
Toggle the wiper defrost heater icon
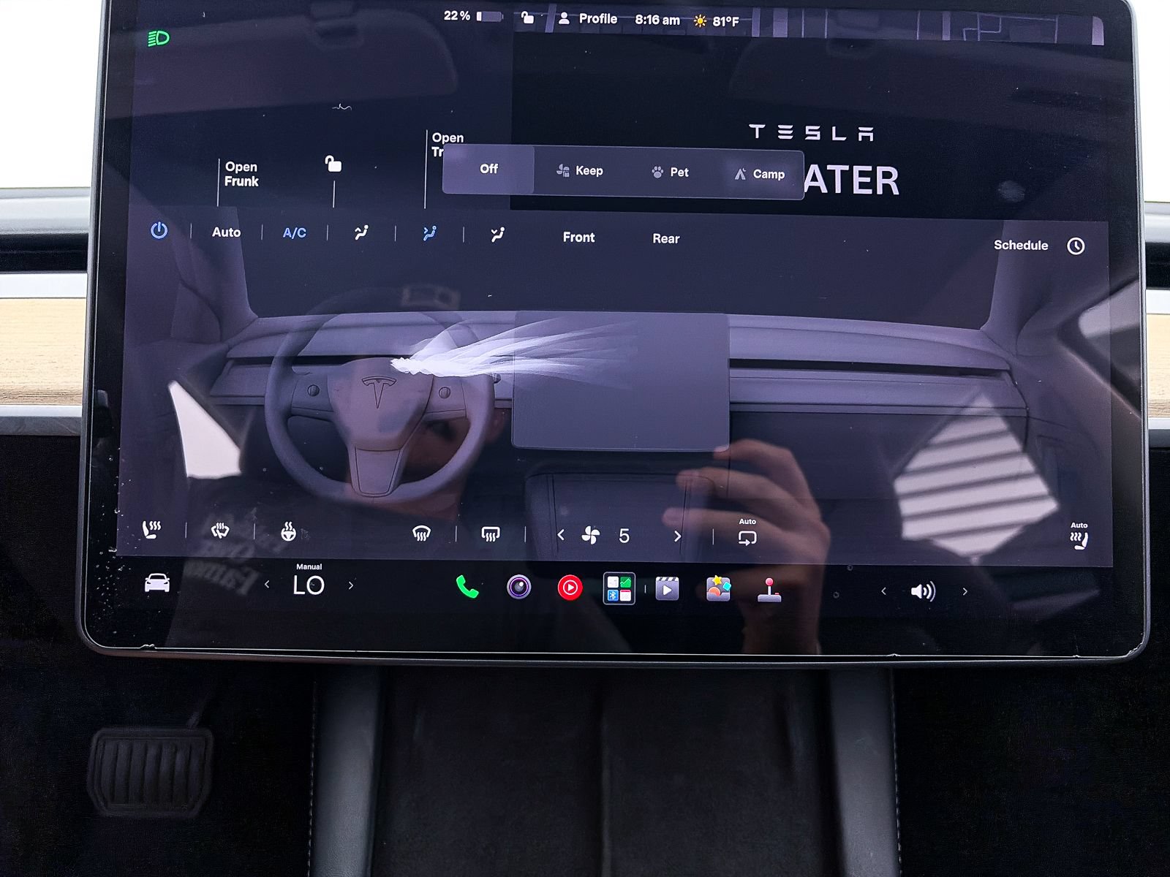219,531
